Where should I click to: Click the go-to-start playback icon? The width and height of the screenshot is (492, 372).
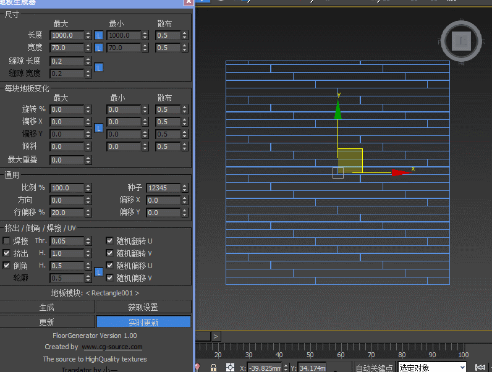click(479, 368)
